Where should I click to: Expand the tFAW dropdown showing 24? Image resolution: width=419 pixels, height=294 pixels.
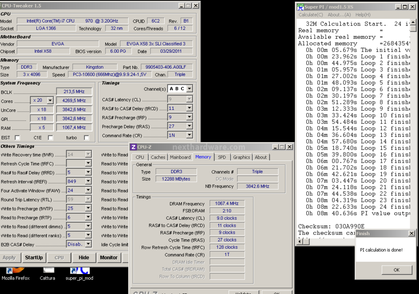coord(88,190)
